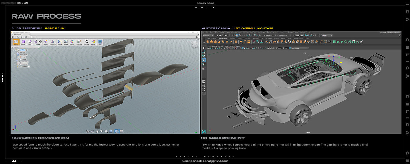This screenshot has width=410, height=164.
Task: Toggle Canvases folder light bulb visibility
Action: (x=18, y=62)
